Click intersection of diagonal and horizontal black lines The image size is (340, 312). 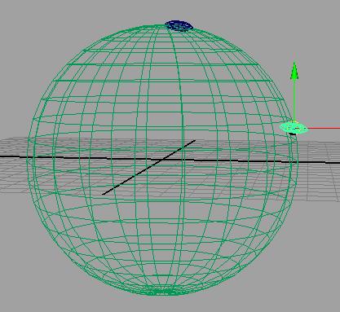point(162,160)
